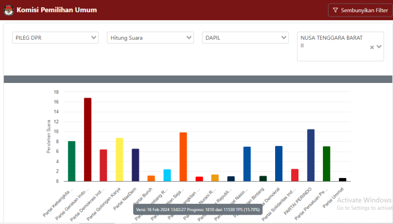This screenshot has height=224, width=393.
Task: Click the orange bar near ten
Action: (x=183, y=157)
